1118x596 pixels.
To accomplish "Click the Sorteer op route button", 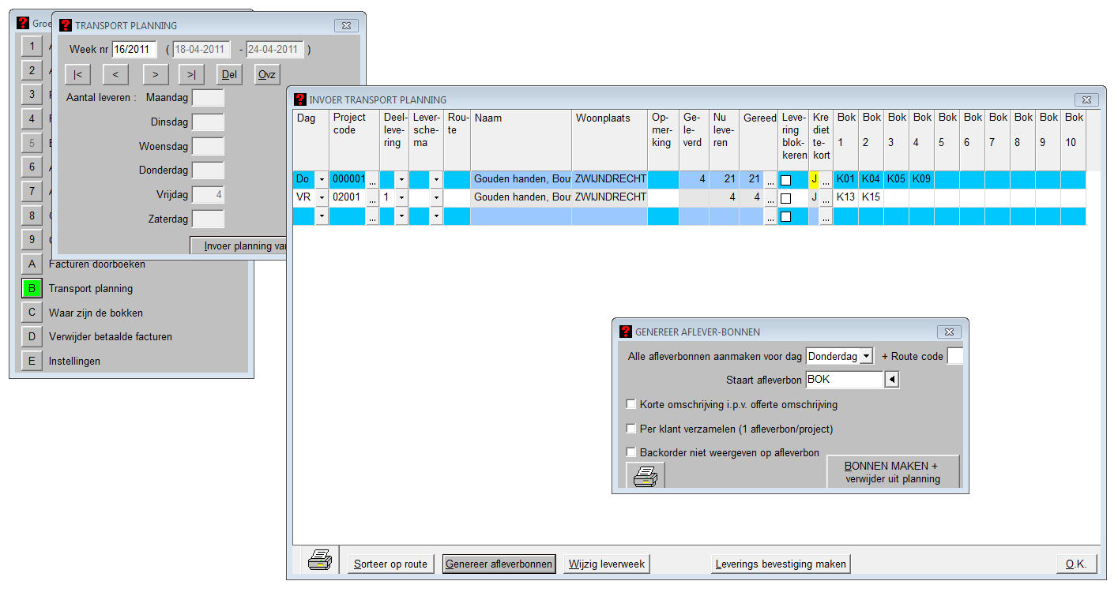I will [390, 564].
